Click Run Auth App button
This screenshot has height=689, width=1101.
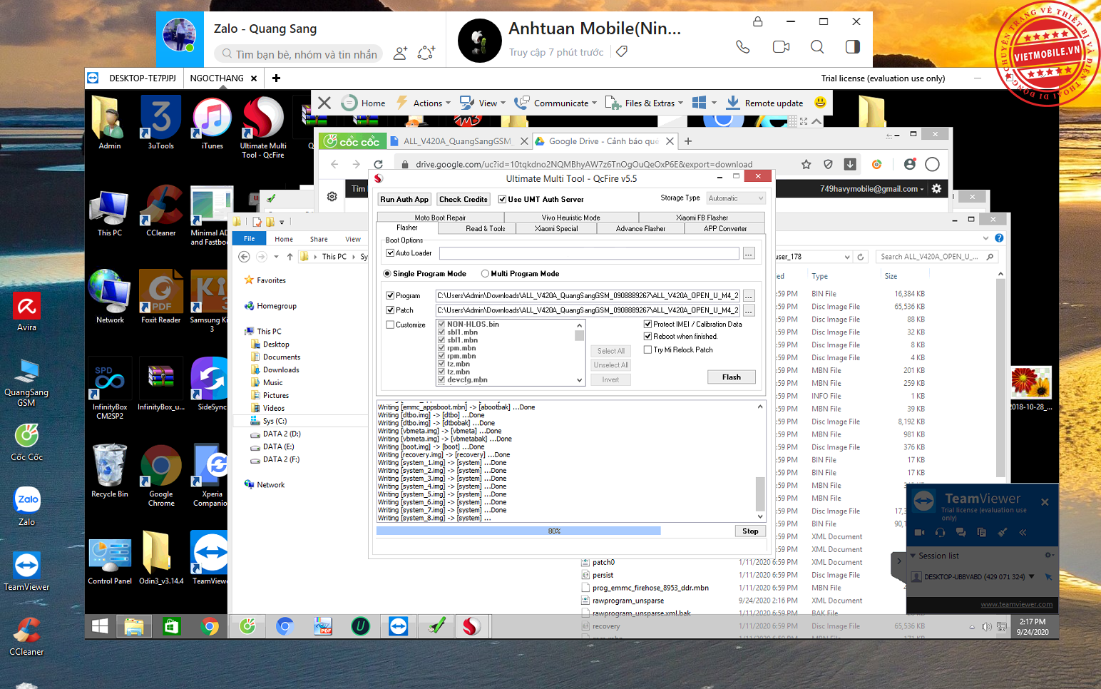point(404,199)
